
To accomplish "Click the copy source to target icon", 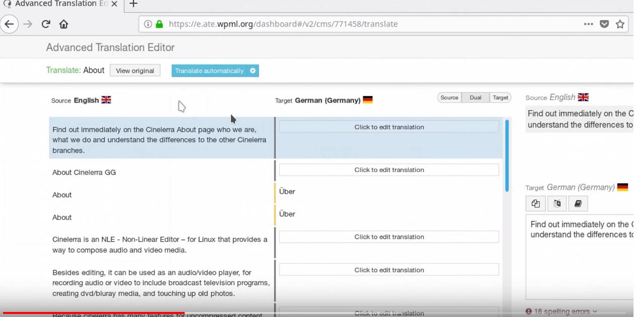I will 535,204.
